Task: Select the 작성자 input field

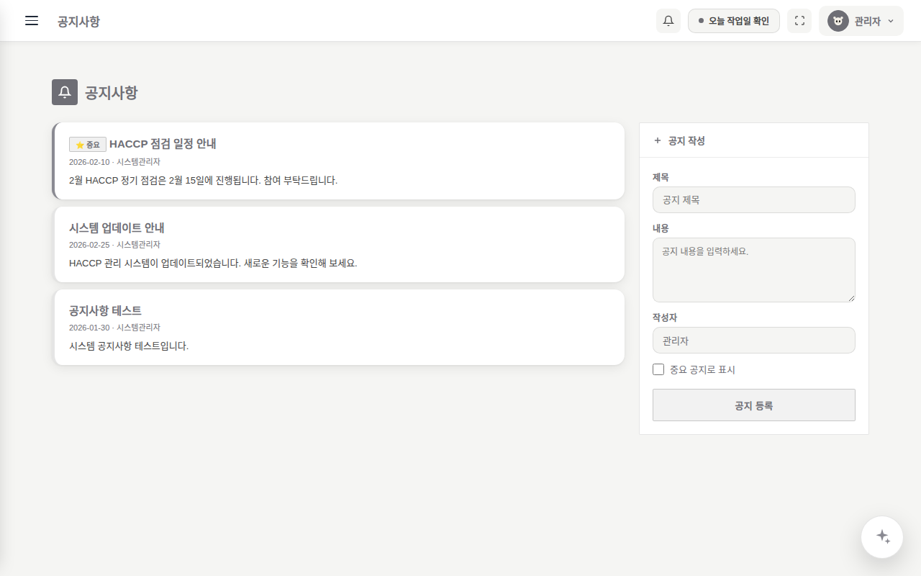Action: [x=754, y=341]
